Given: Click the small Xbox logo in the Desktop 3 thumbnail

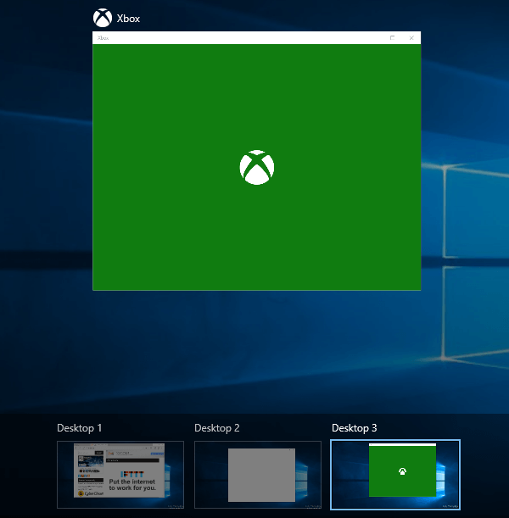Looking at the screenshot, I should tap(402, 471).
